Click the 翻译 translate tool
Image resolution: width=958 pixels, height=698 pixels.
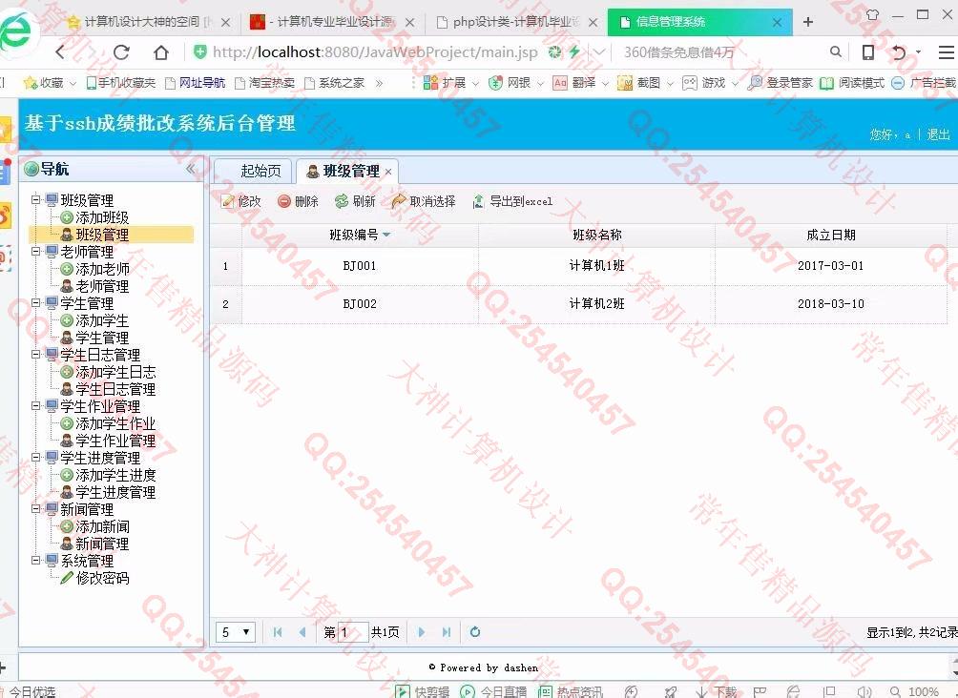(574, 82)
